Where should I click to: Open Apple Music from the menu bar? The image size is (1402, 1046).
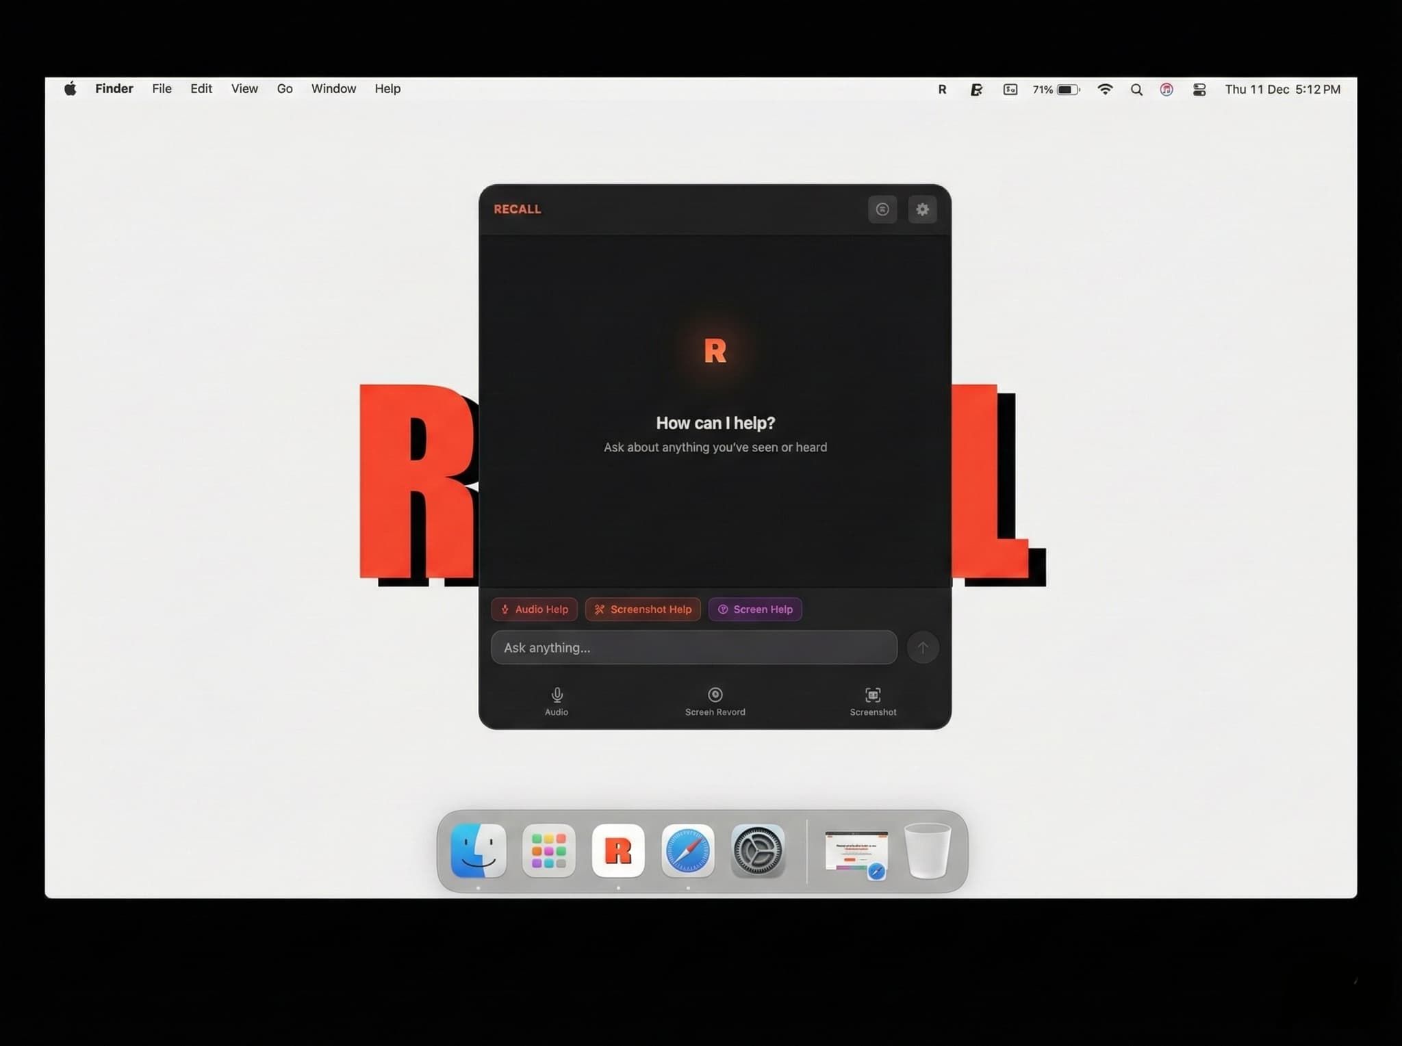1166,90
